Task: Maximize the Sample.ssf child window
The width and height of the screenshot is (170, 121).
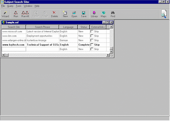Action: point(108,22)
